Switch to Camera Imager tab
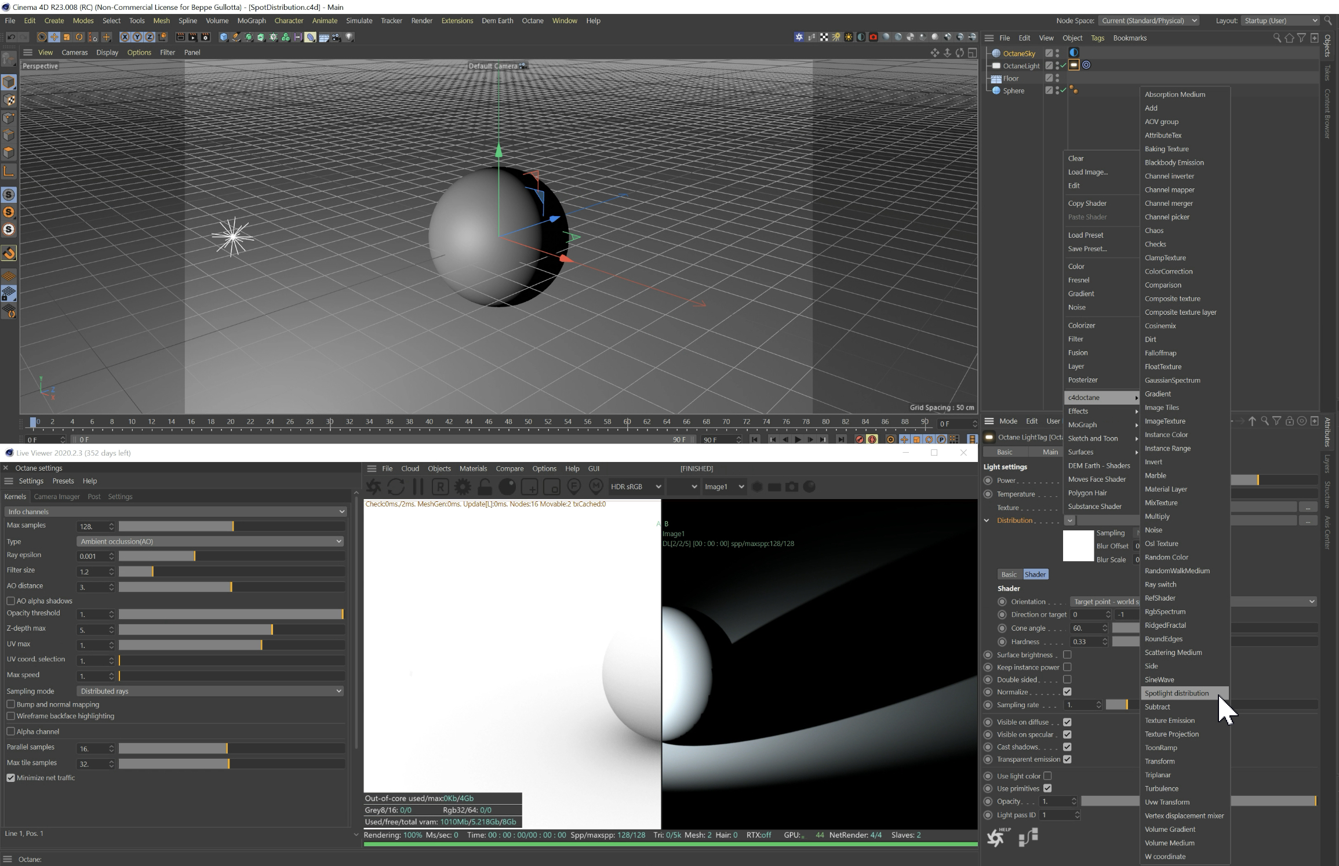1339x866 pixels. click(x=57, y=497)
